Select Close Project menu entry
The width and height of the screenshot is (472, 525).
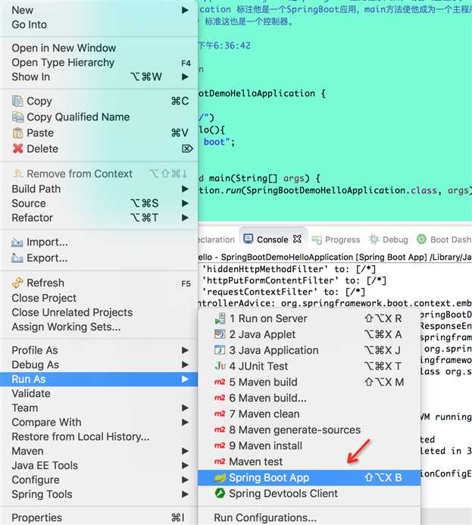[x=99, y=298]
